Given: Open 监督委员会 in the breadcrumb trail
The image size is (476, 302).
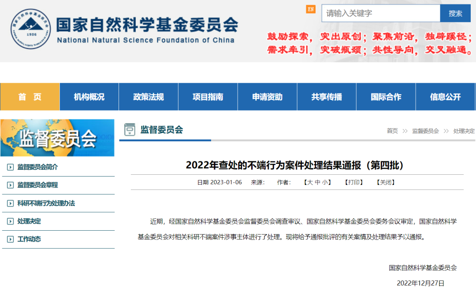Looking at the screenshot, I should 425,131.
